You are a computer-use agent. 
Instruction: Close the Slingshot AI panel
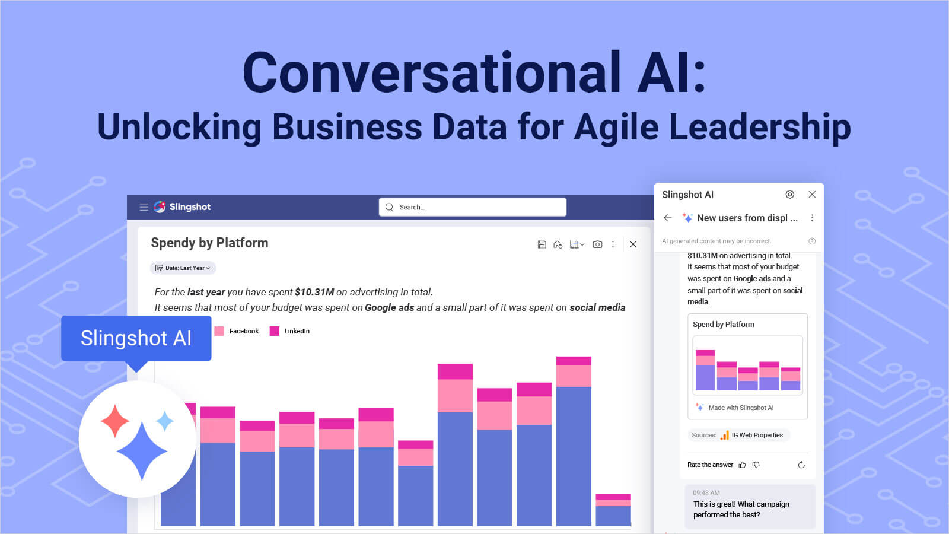tap(812, 195)
